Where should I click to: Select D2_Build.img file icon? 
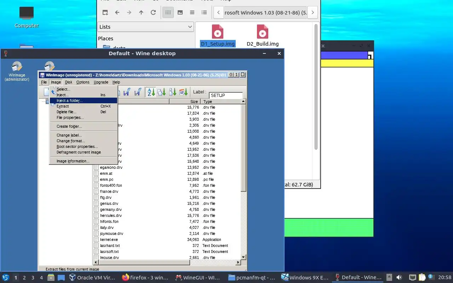click(x=263, y=36)
